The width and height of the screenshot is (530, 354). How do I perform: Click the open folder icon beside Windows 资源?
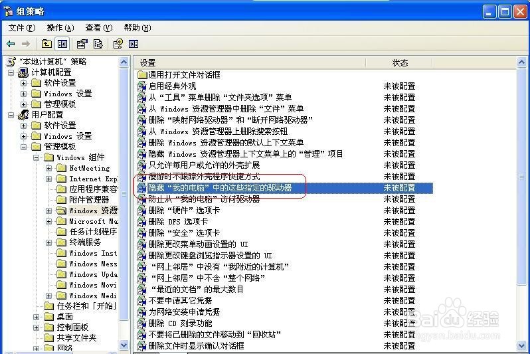(62, 211)
